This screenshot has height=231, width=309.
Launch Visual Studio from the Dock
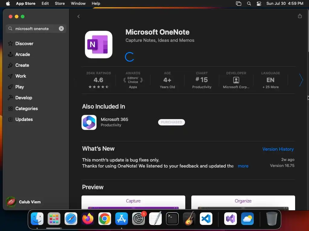[x=231, y=219]
